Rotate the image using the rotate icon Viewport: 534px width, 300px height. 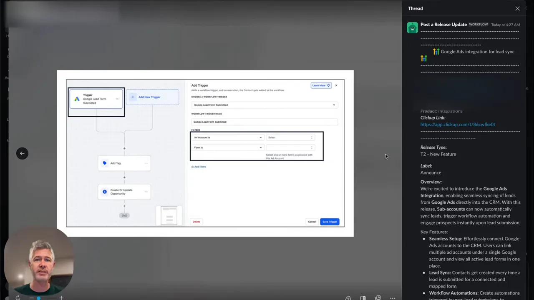coord(18,297)
